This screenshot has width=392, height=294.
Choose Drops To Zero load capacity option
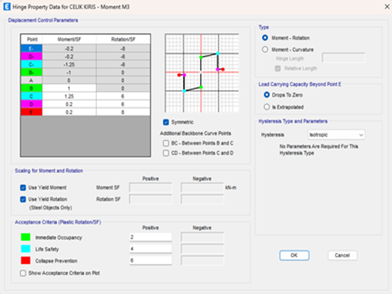click(267, 95)
